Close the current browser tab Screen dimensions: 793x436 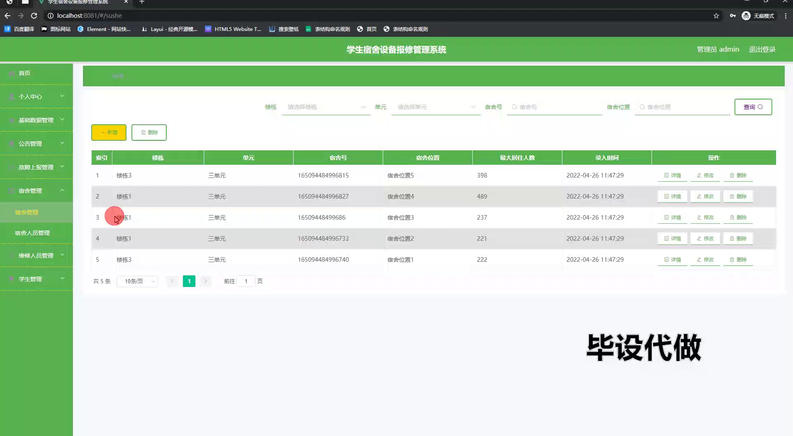coord(126,2)
